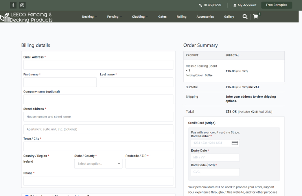Expand the State / County dropdown
Screen dimensions: 302x196
98,163
